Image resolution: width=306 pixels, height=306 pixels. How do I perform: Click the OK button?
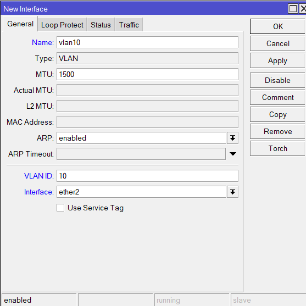tap(277, 26)
